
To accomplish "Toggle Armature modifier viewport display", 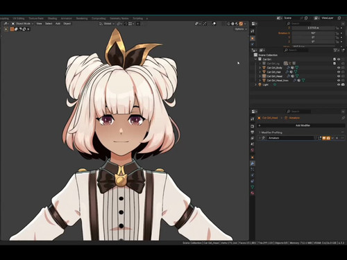I will coord(324,138).
